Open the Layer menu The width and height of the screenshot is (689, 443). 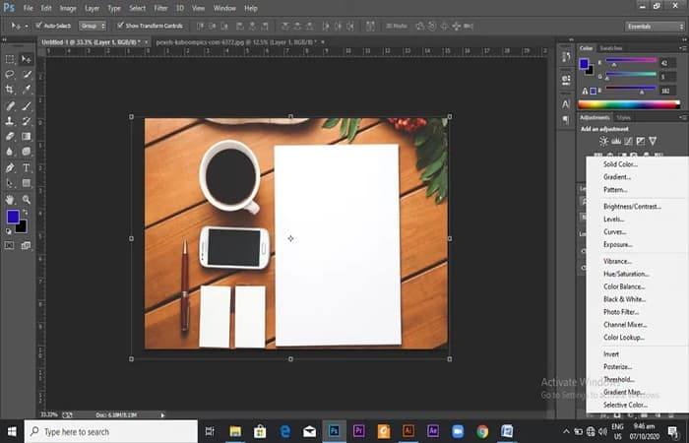click(92, 8)
